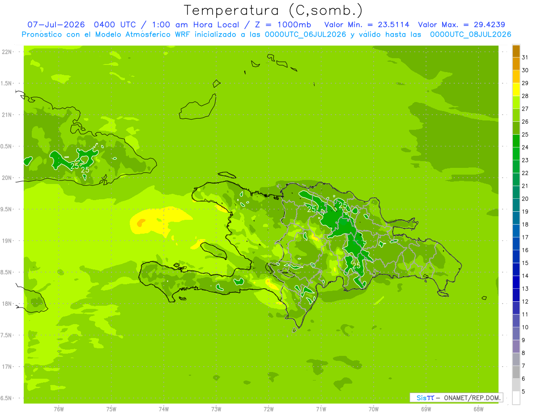Image resolution: width=537 pixels, height=415 pixels.
Task: Click the "0400 UTC" time label
Action: point(115,25)
